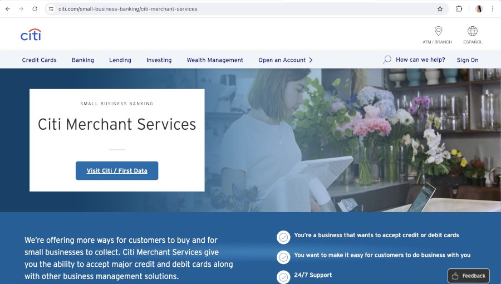
Task: Click the ATM / BRANCH label
Action: (437, 42)
